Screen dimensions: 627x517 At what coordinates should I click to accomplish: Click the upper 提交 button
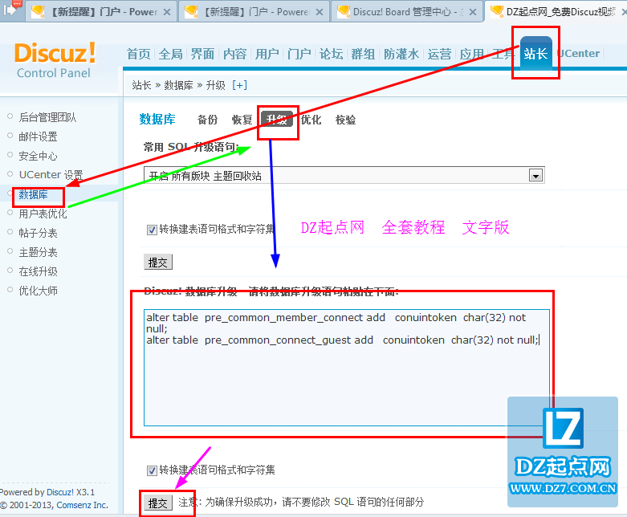pos(158,263)
